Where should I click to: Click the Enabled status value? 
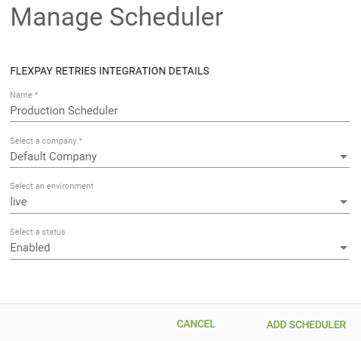click(30, 248)
